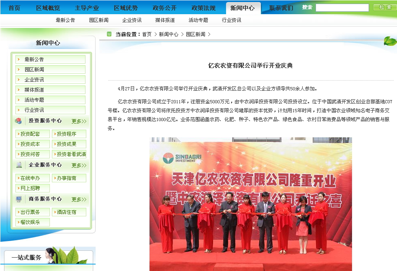Open the 投资配套 link
397x271 pixels.
coord(33,134)
